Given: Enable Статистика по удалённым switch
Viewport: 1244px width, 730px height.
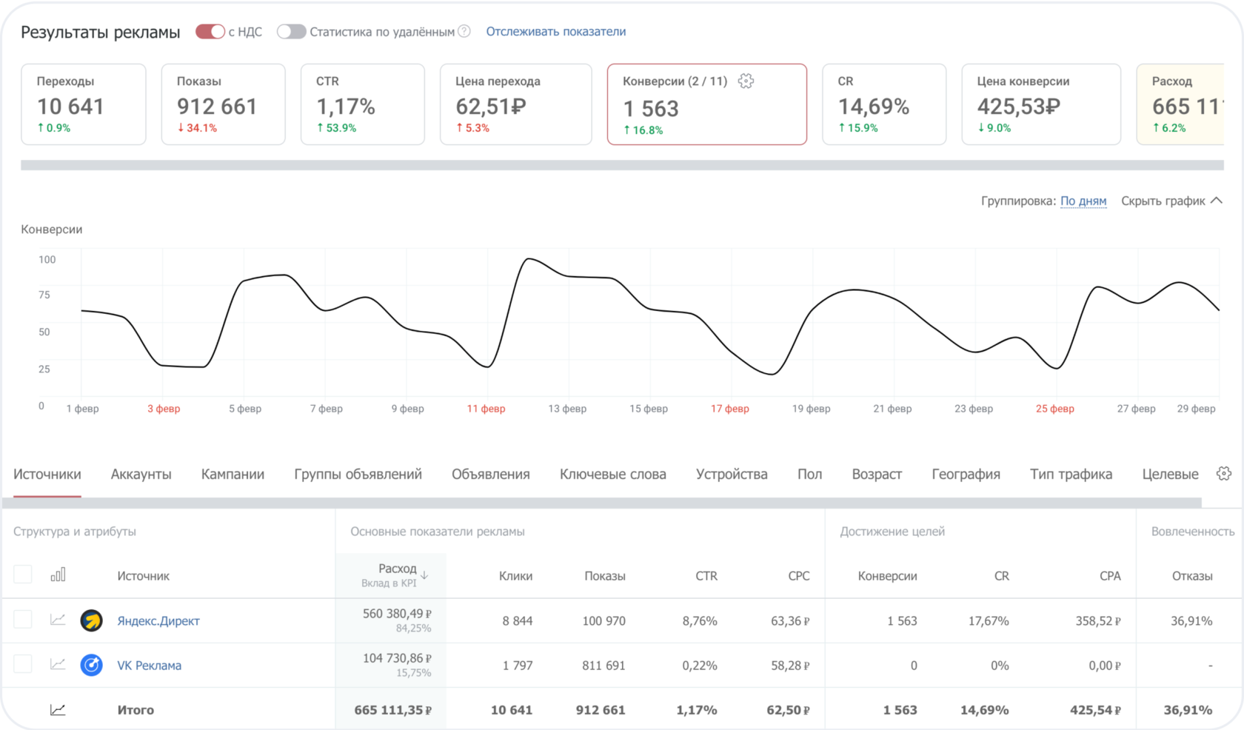Looking at the screenshot, I should (291, 32).
